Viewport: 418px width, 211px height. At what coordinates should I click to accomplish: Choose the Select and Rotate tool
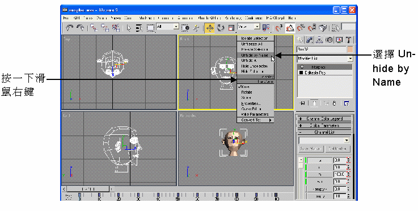[x=221, y=28]
